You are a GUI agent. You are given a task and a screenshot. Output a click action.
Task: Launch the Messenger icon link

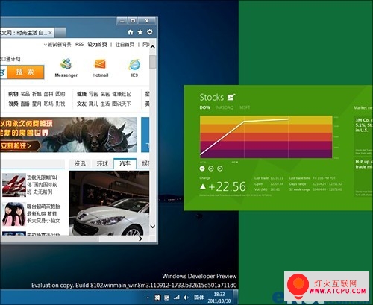(x=66, y=68)
